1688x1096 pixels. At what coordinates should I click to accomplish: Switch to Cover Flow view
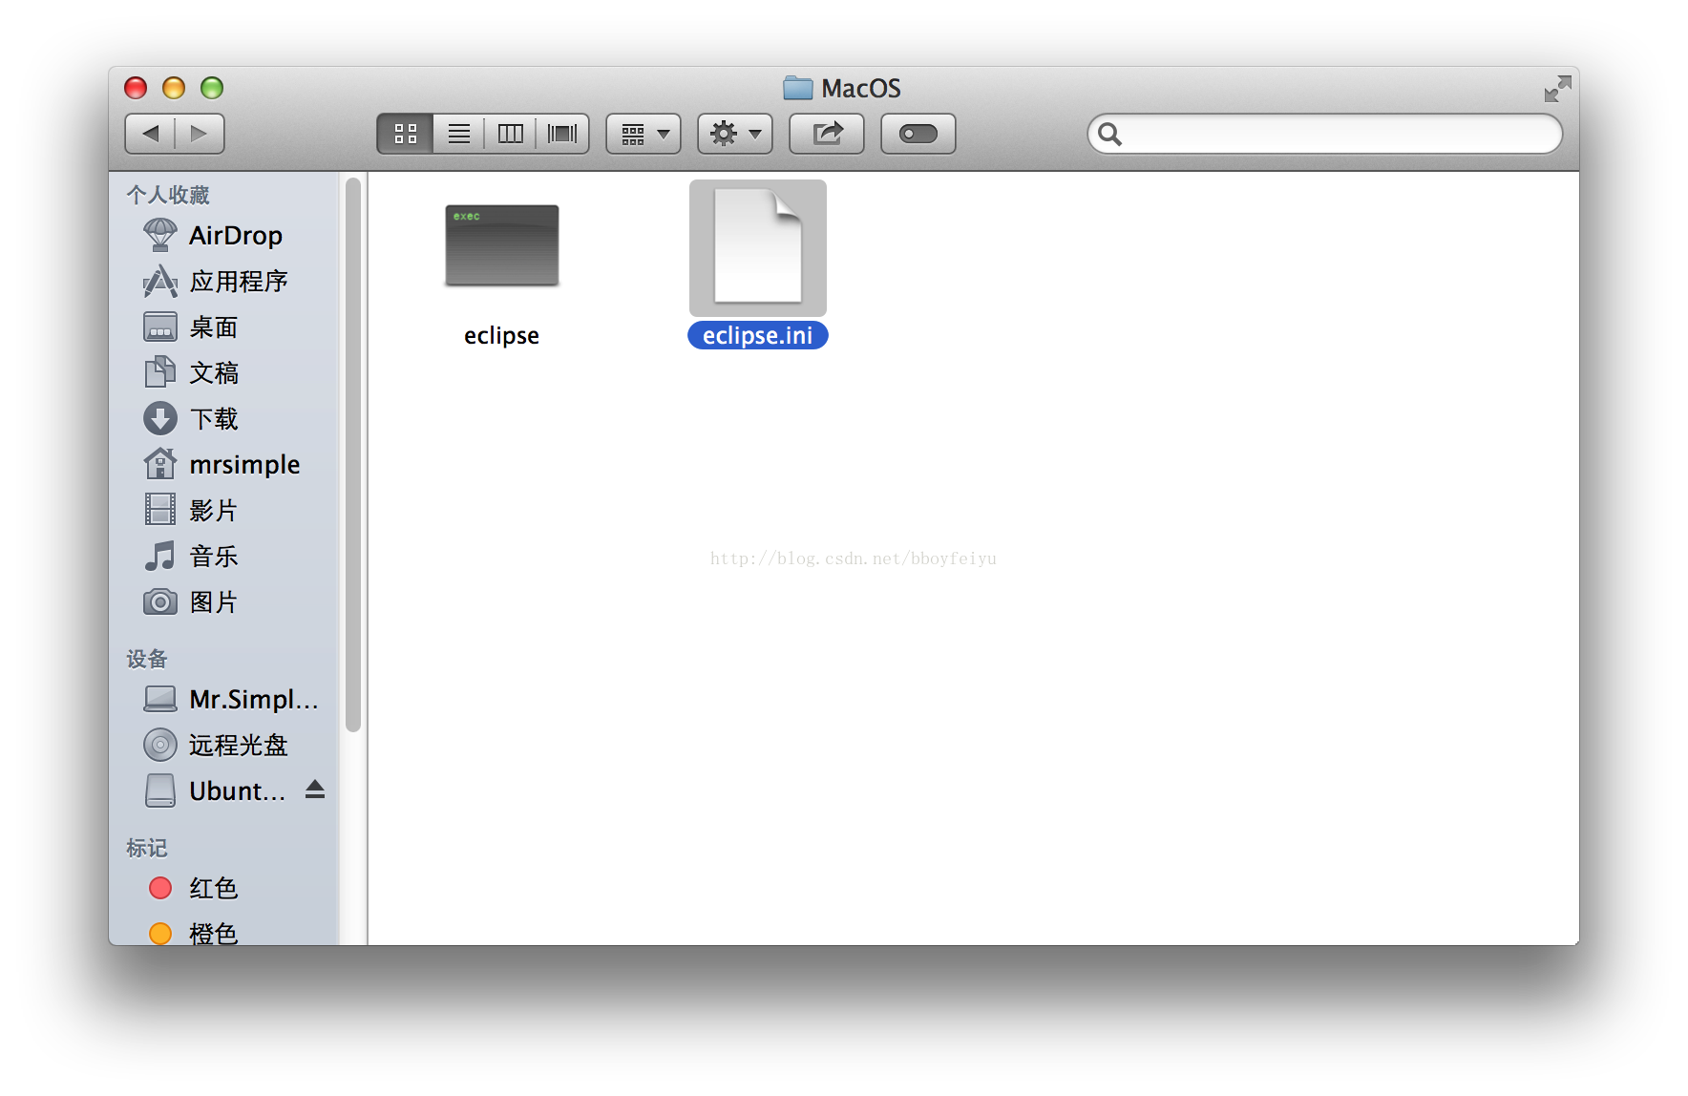click(x=562, y=134)
